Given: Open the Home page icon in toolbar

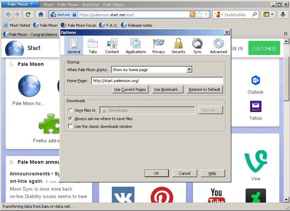Looking at the screenshot, I should pos(41,14).
